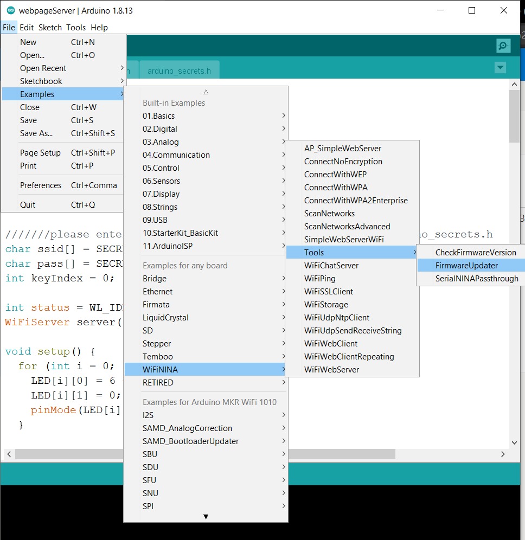Open 08.Strings examples

(206, 207)
